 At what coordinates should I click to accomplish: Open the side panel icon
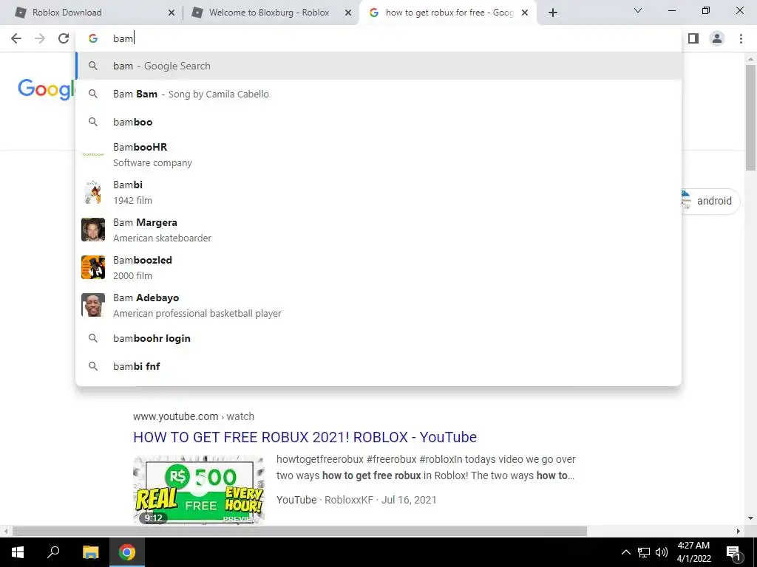click(693, 38)
